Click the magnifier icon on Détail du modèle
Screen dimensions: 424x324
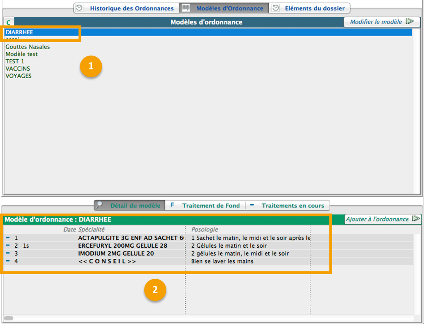click(x=100, y=205)
